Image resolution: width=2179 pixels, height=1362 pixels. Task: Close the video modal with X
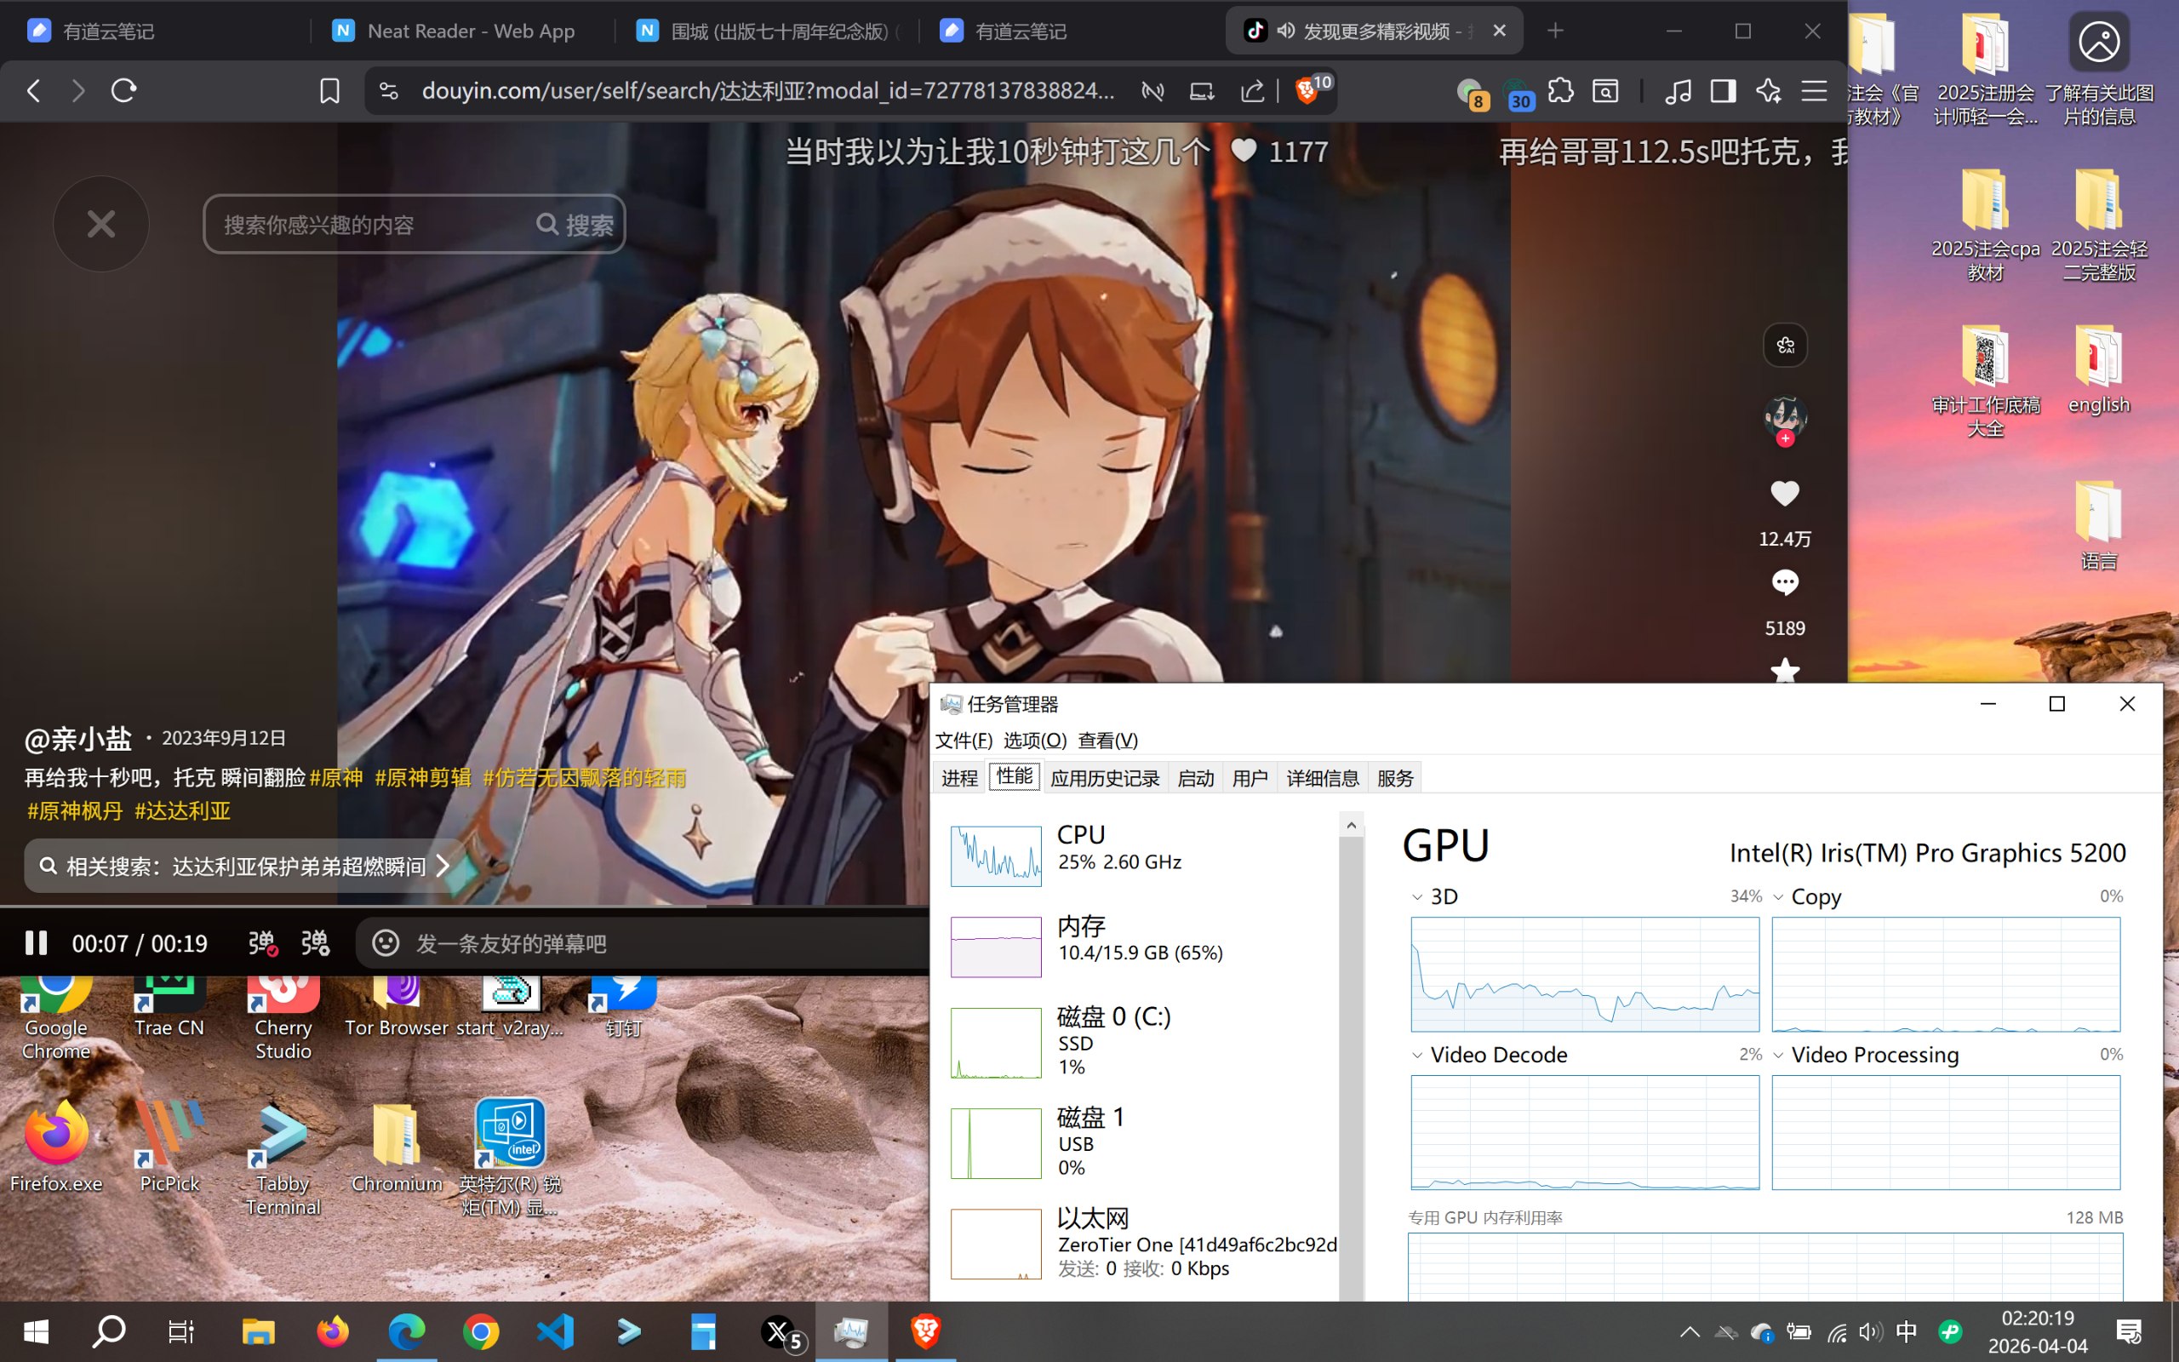100,224
